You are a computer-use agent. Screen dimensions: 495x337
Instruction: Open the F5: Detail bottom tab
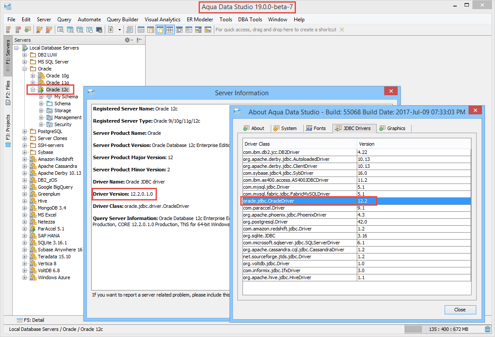[30, 320]
